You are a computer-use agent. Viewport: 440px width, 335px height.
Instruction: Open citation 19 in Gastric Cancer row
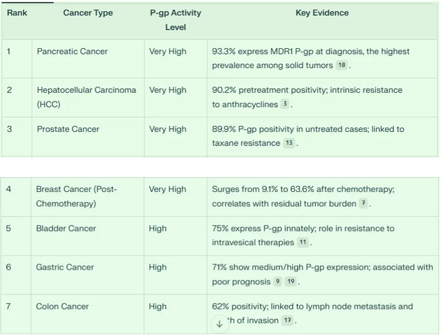pos(290,282)
